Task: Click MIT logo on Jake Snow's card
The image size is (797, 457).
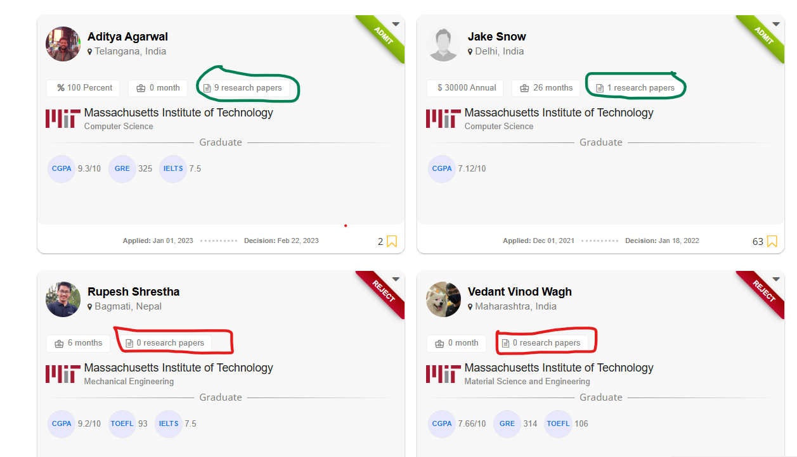Action: coord(443,118)
